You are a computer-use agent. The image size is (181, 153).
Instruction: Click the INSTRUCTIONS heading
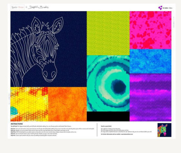pyautogui.click(x=17, y=124)
